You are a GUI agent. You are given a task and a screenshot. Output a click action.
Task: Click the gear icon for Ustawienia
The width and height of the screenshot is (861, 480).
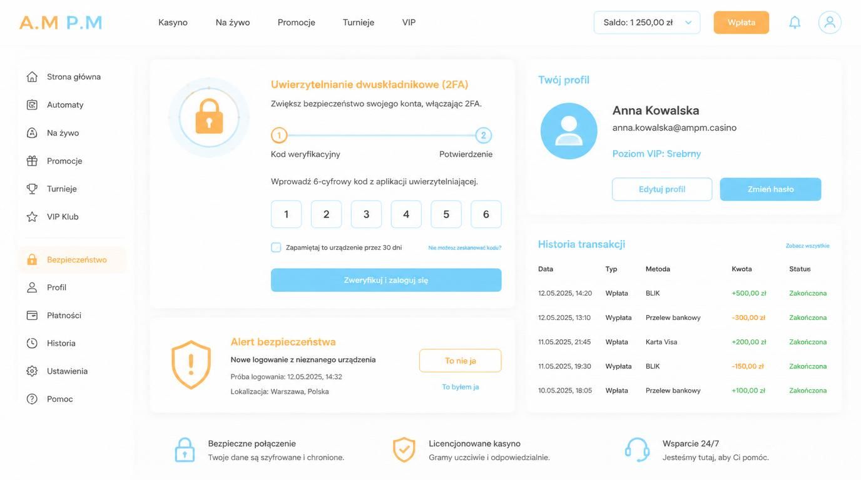click(32, 371)
